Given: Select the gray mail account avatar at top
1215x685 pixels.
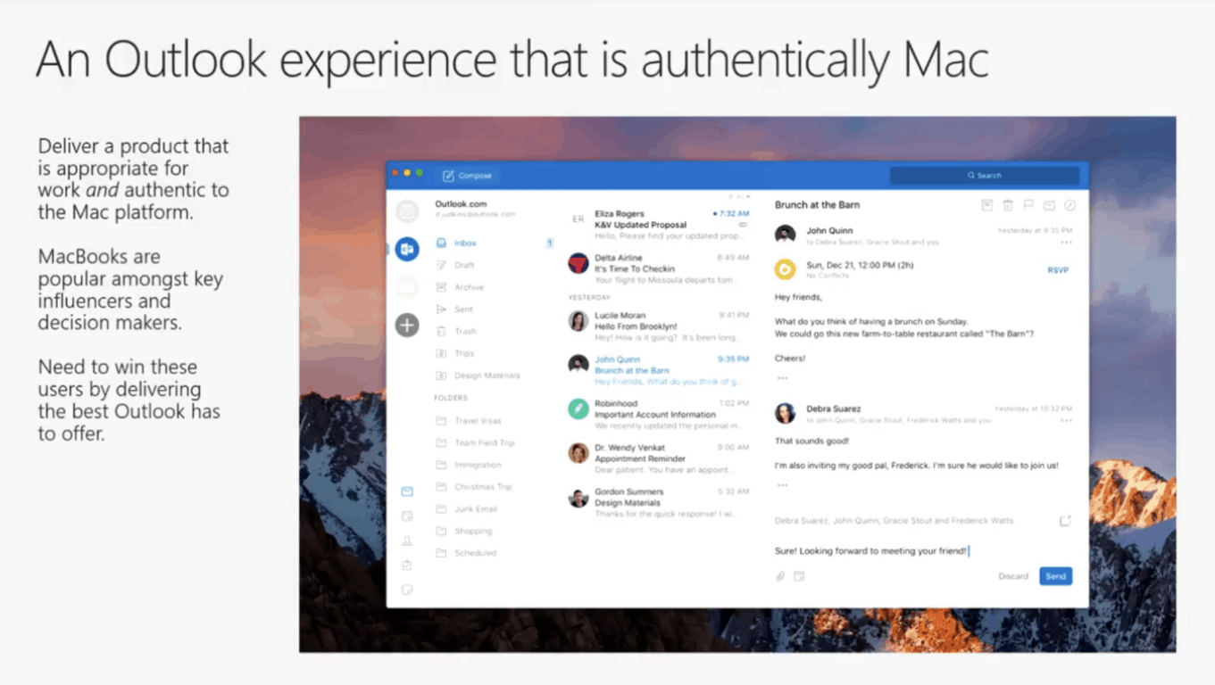Looking at the screenshot, I should (407, 211).
